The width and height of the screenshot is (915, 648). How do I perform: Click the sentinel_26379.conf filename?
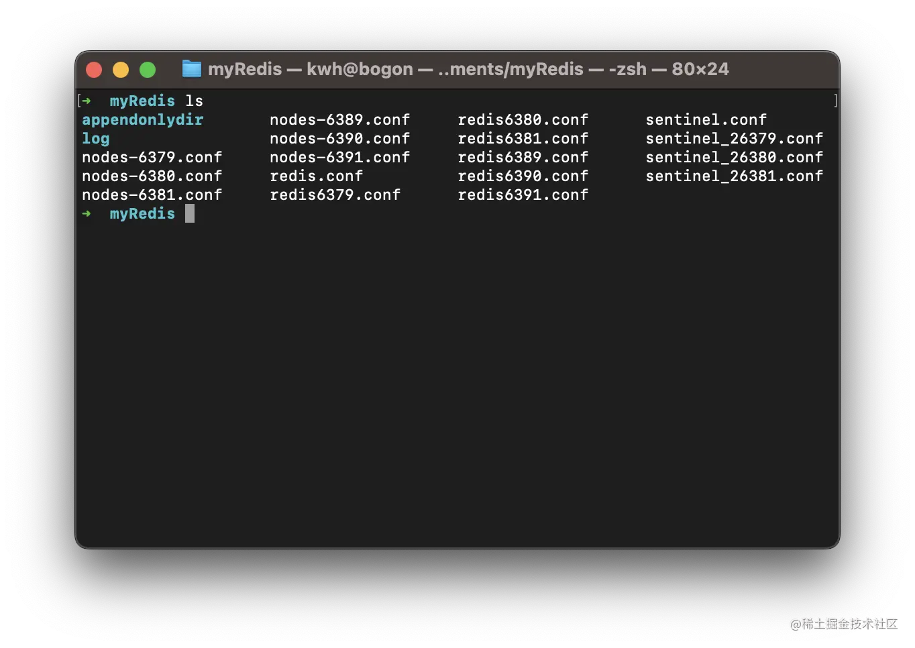click(x=734, y=138)
